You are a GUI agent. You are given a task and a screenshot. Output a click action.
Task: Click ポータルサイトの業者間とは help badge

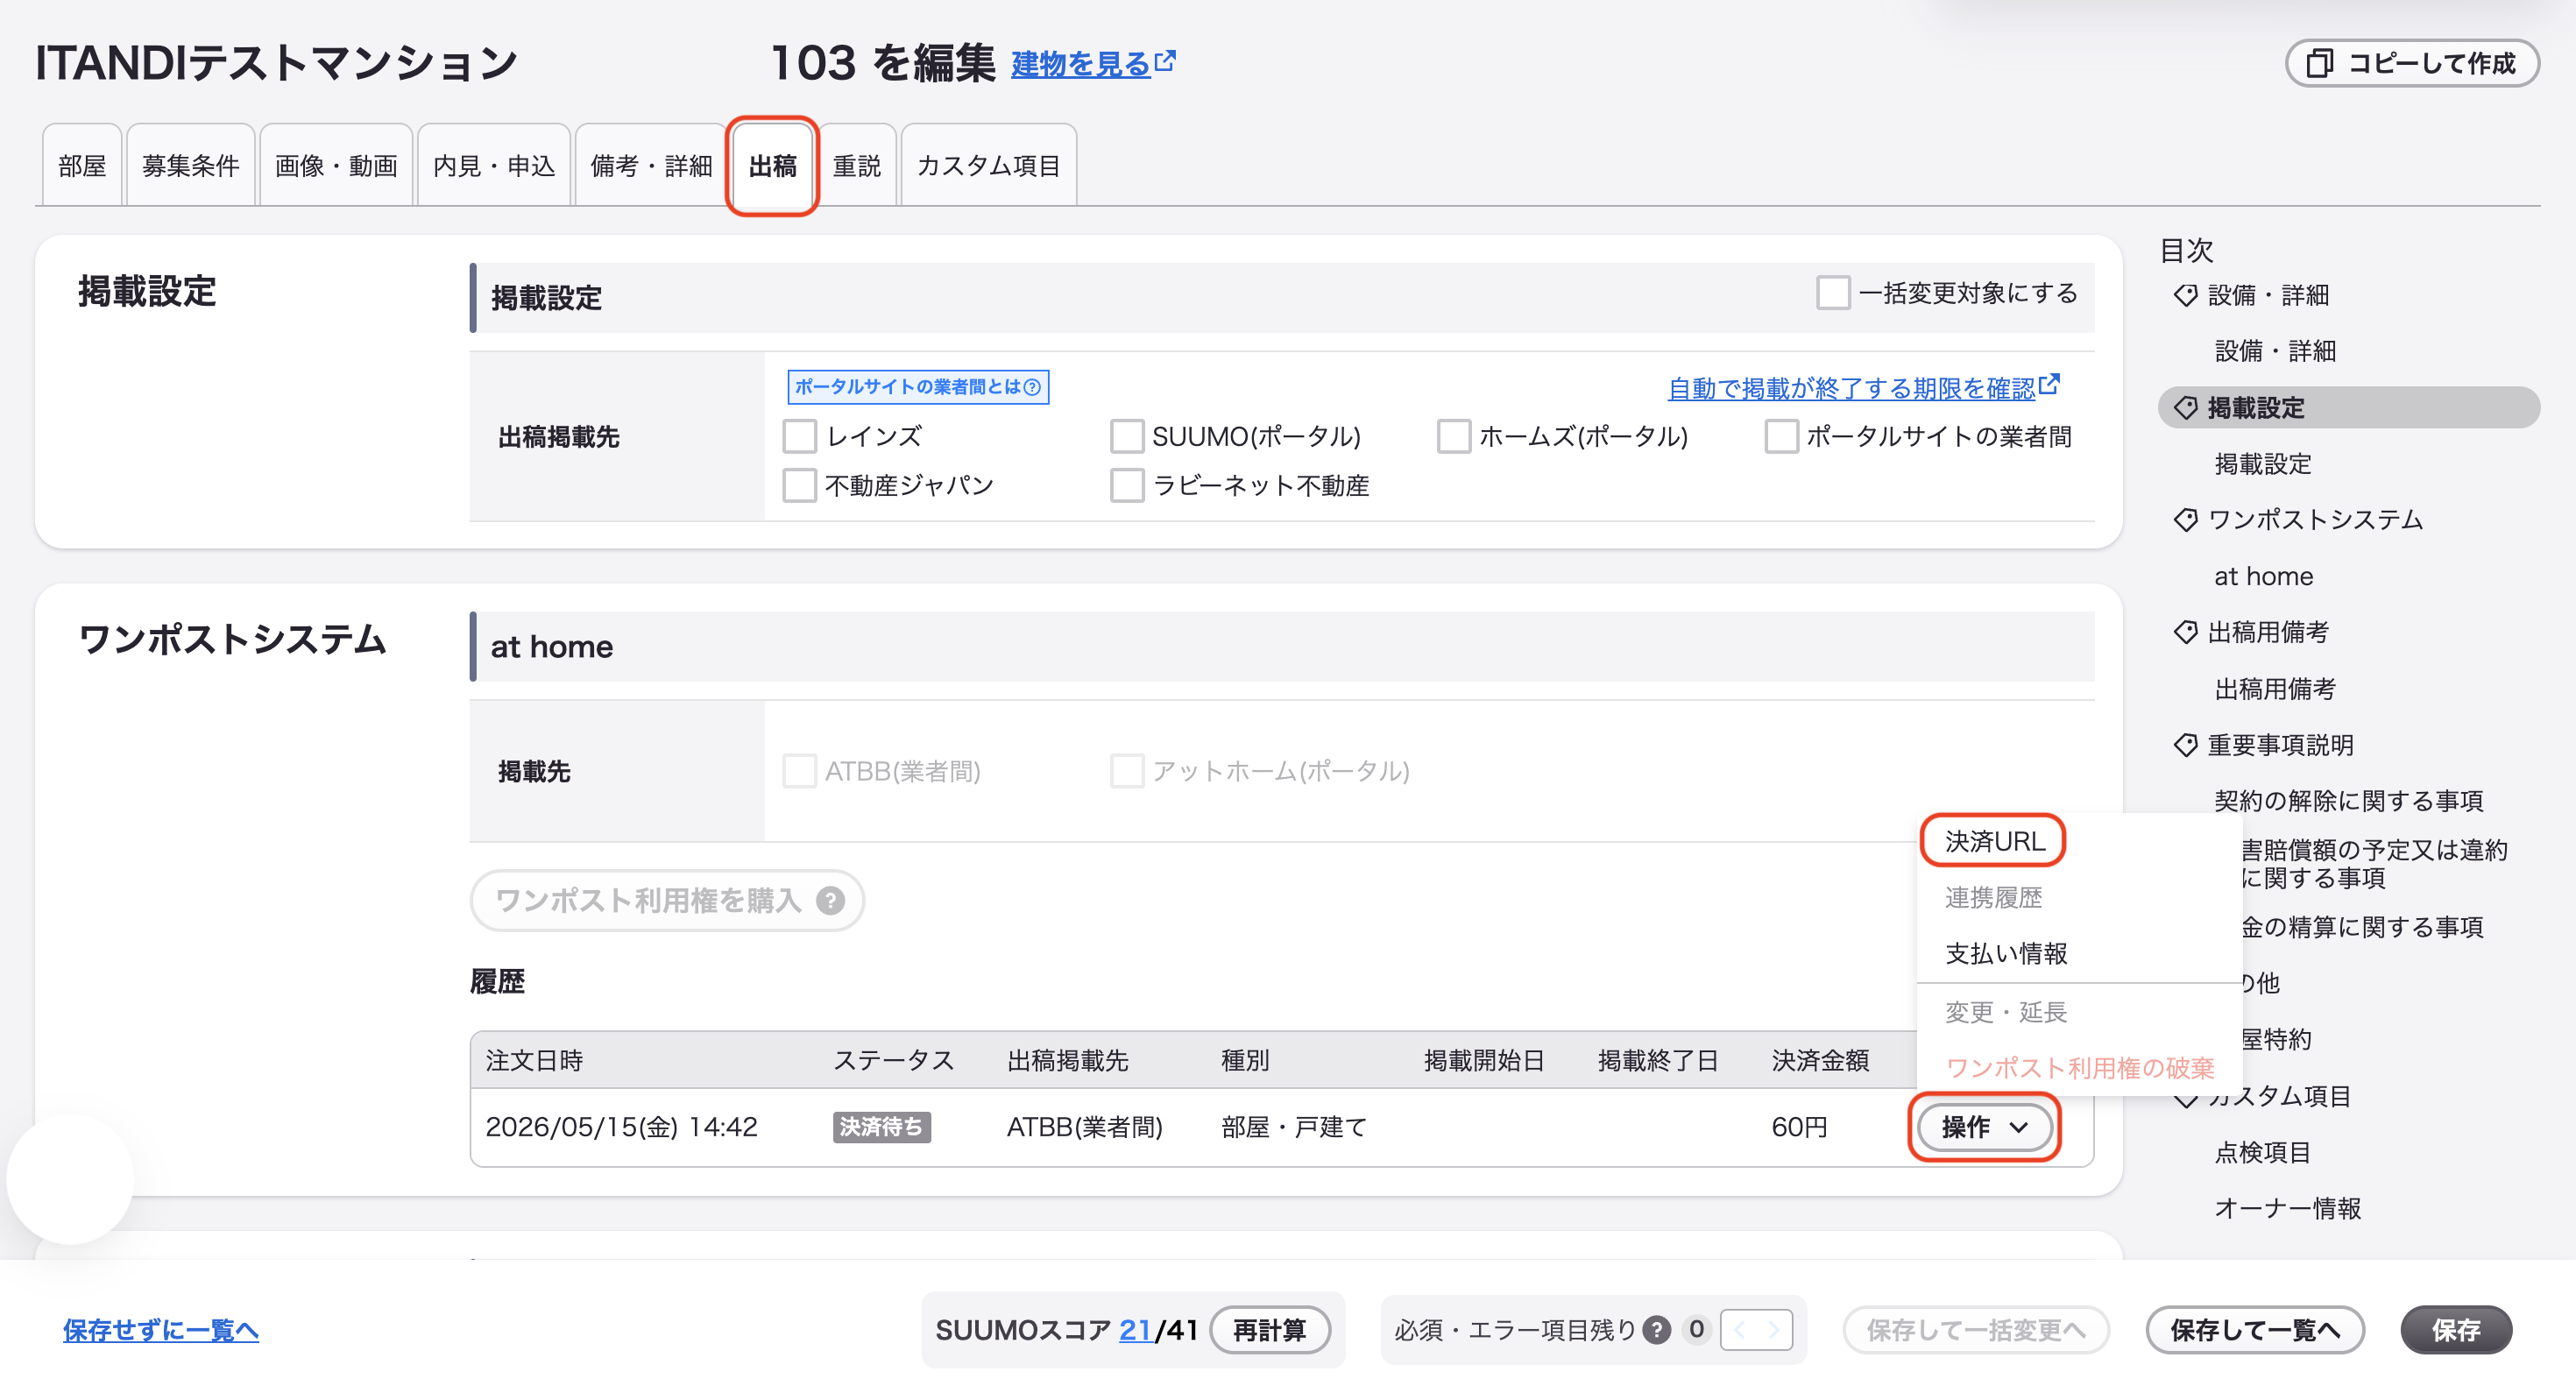pyautogui.click(x=917, y=387)
